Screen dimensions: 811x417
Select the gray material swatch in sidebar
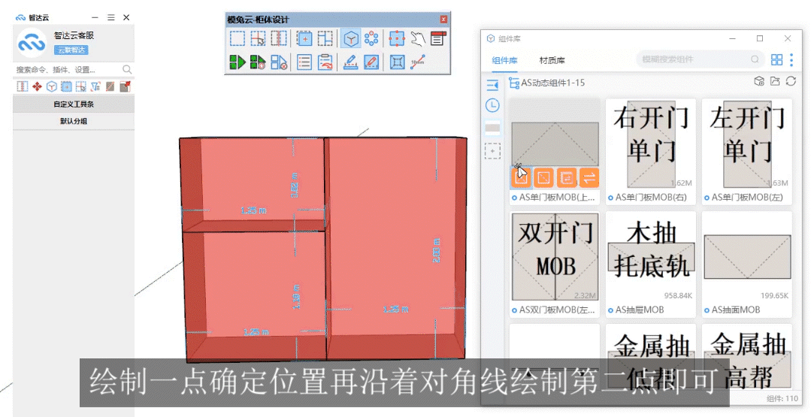click(x=492, y=128)
